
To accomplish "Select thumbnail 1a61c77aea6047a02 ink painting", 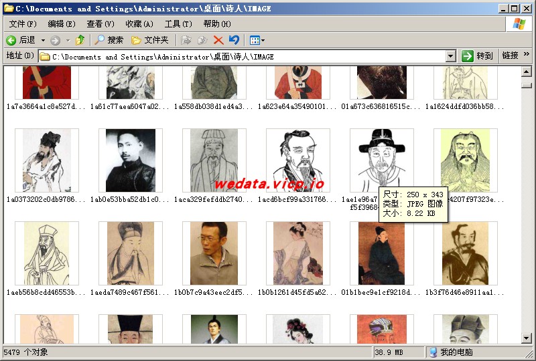I will [131, 83].
